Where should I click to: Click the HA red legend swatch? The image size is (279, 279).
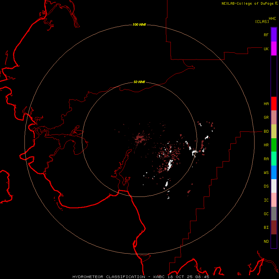(x=274, y=104)
